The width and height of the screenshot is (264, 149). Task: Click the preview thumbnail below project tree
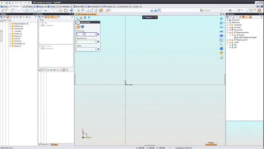(x=245, y=133)
